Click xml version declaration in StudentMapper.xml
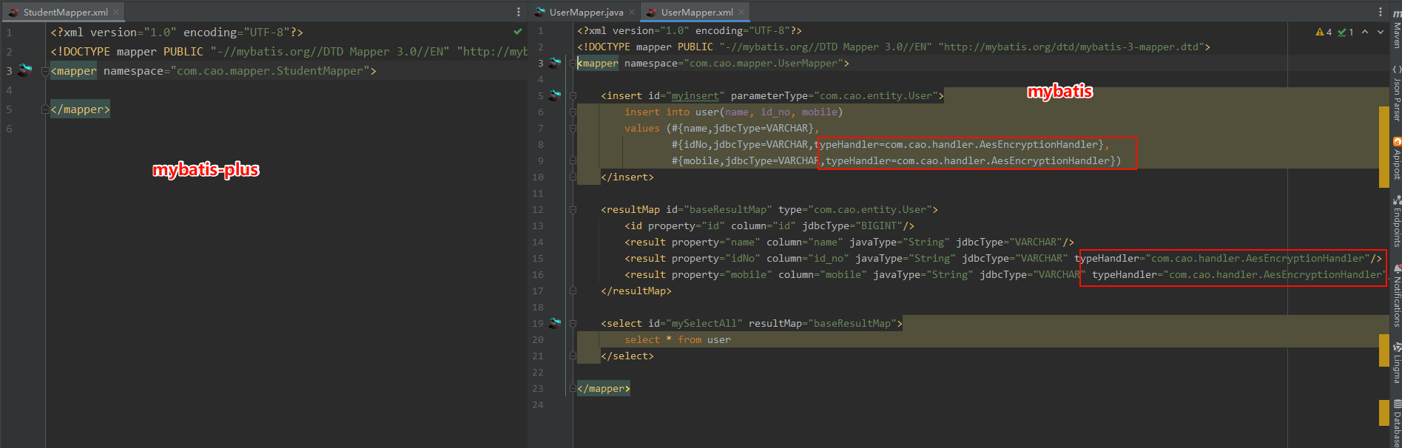The height and width of the screenshot is (448, 1402). pos(177,33)
